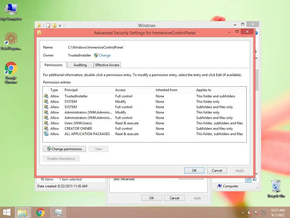Click Cancel in the Properties dialog behind
This screenshot has height=218, width=290.
174,198
